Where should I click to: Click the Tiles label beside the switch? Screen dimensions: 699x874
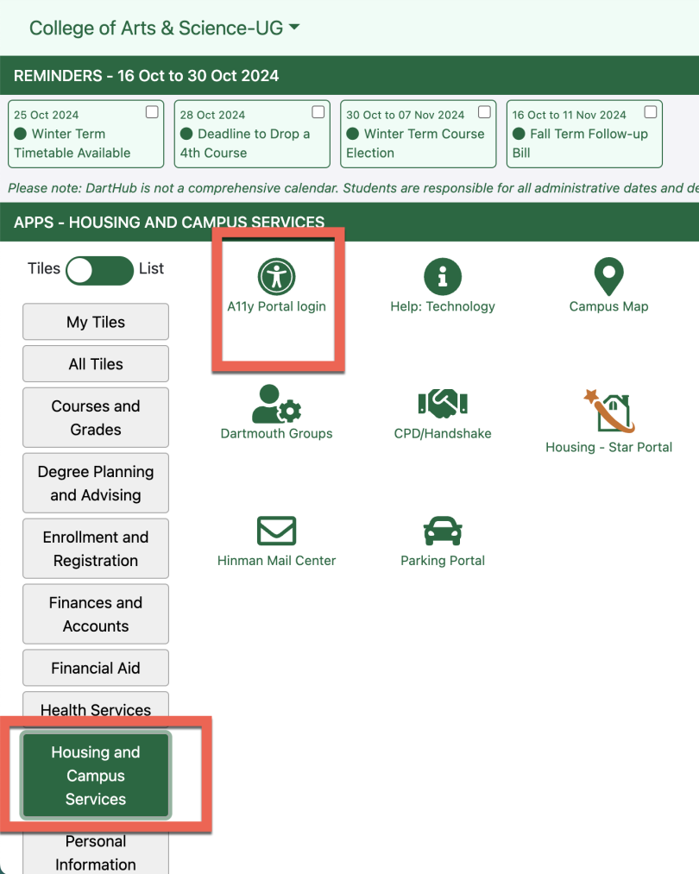point(44,268)
